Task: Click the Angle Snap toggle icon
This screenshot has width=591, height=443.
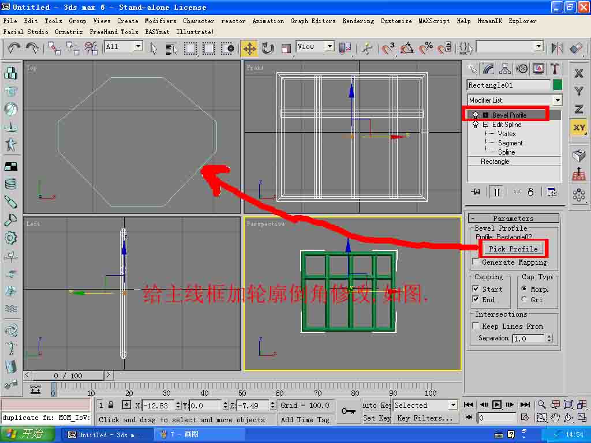Action: (407, 48)
